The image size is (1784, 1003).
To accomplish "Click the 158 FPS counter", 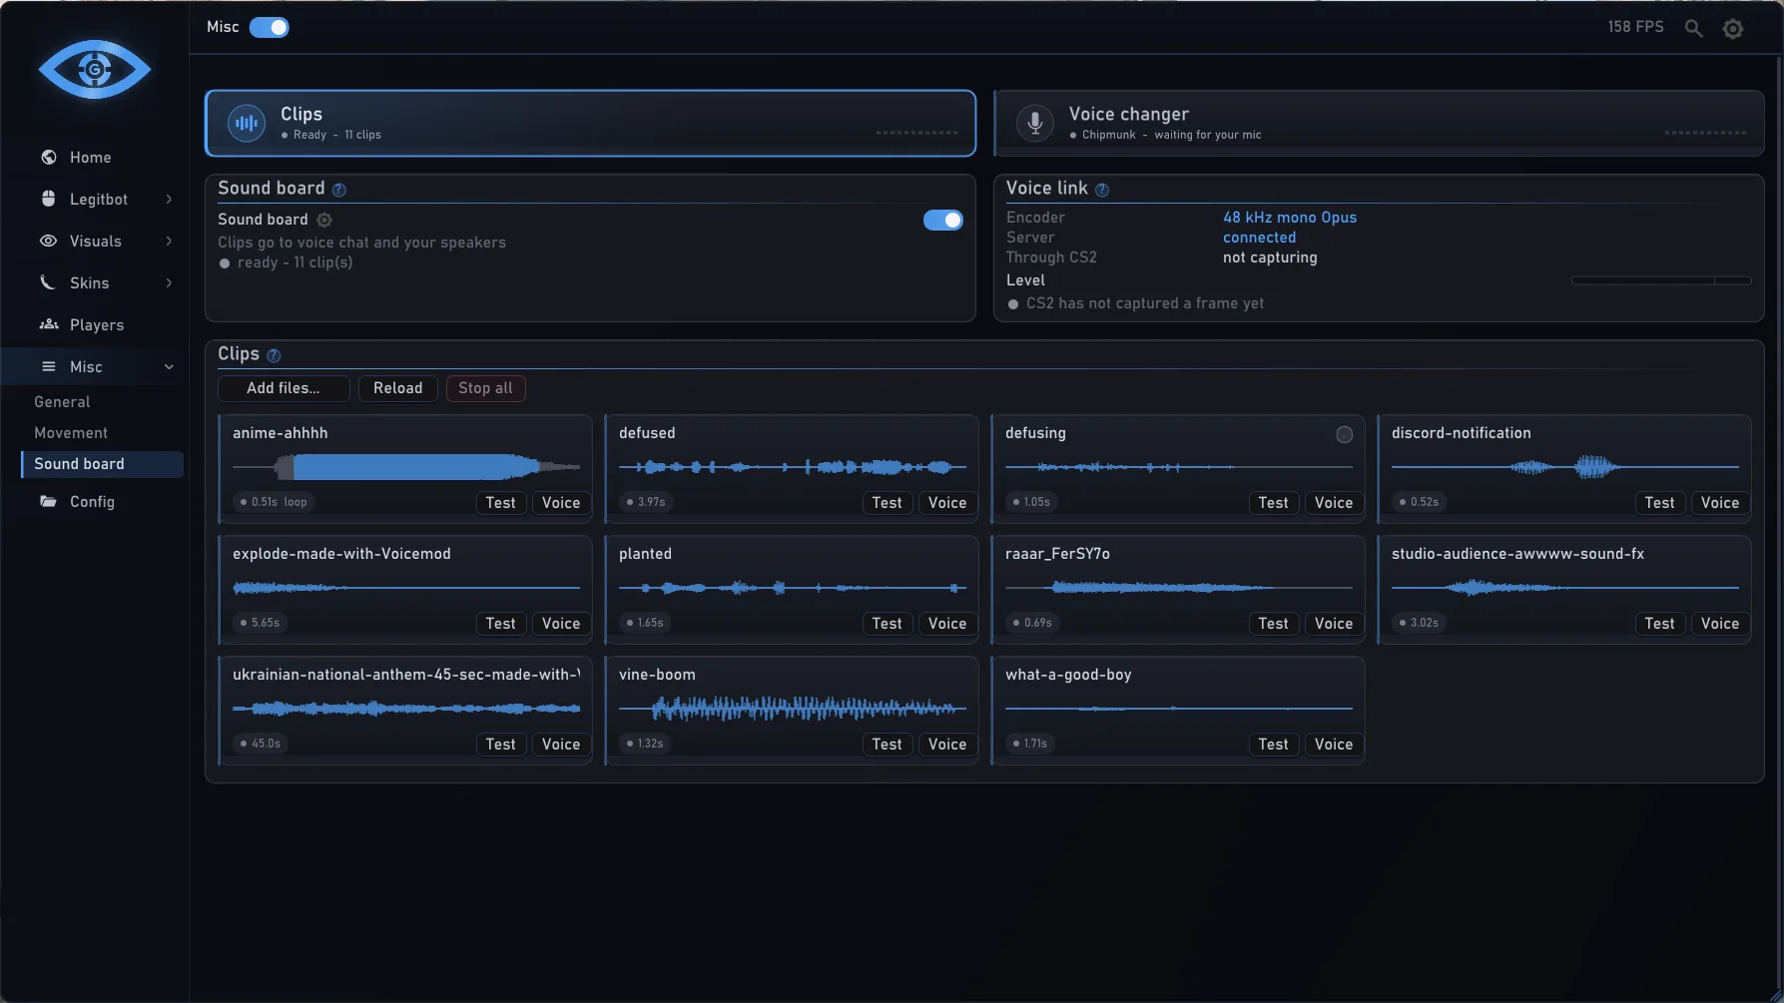I will [1635, 27].
